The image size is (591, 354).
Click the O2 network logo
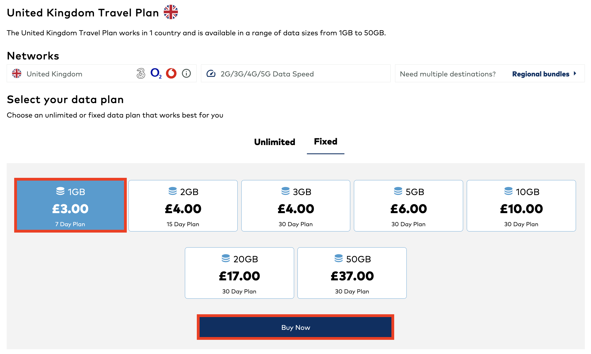[x=156, y=73]
